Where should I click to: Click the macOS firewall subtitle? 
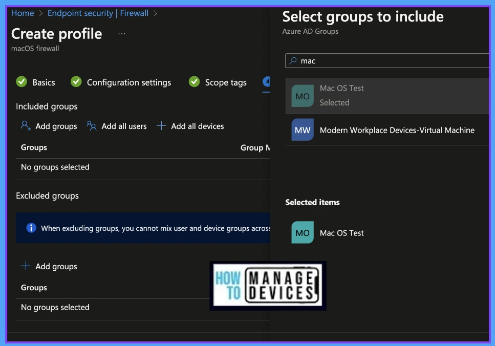point(35,49)
